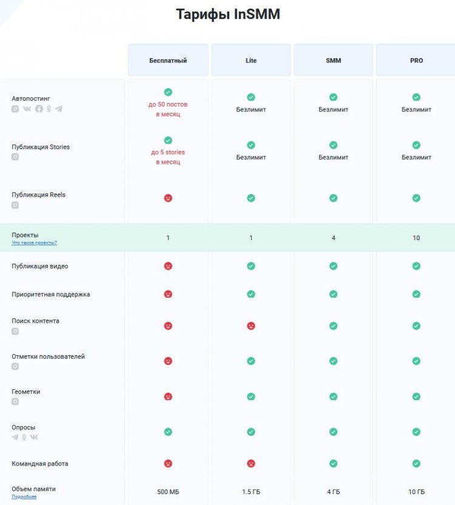Click the red unavailable icon for Поиск контента in Lite

(x=251, y=326)
